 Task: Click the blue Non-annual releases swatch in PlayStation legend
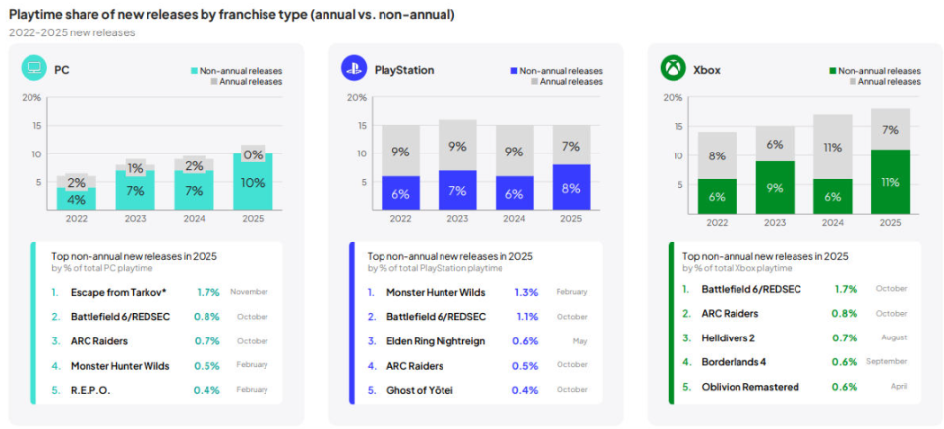[513, 71]
